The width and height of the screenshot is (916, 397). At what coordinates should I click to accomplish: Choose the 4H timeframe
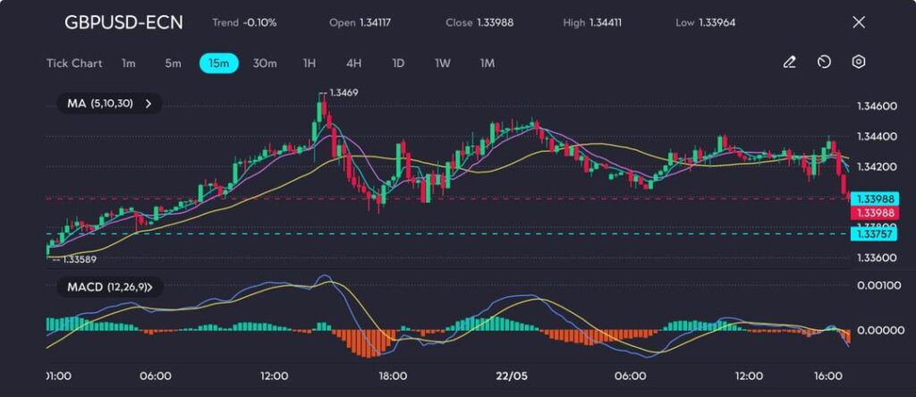(x=353, y=63)
